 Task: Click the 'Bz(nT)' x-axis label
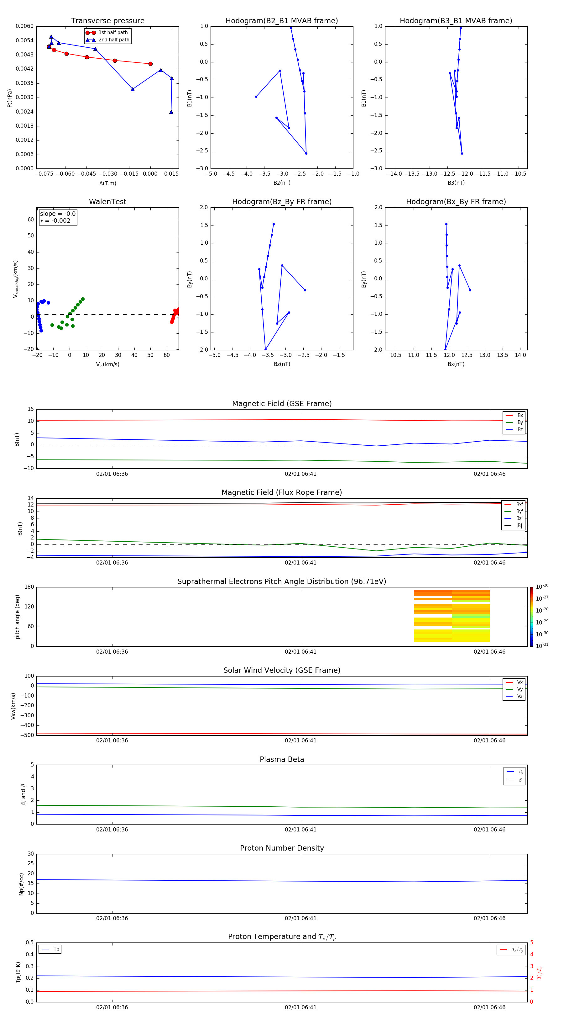282,364
